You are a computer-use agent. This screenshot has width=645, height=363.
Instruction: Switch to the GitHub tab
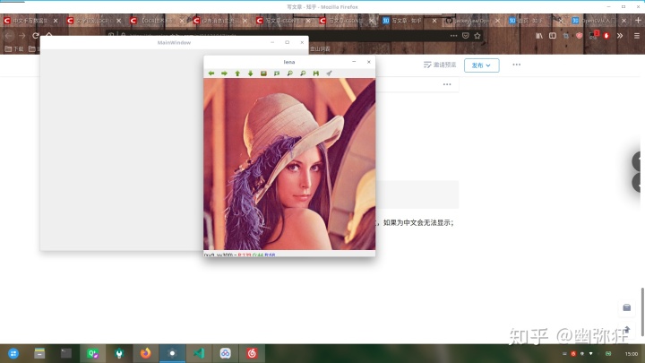[x=473, y=20]
